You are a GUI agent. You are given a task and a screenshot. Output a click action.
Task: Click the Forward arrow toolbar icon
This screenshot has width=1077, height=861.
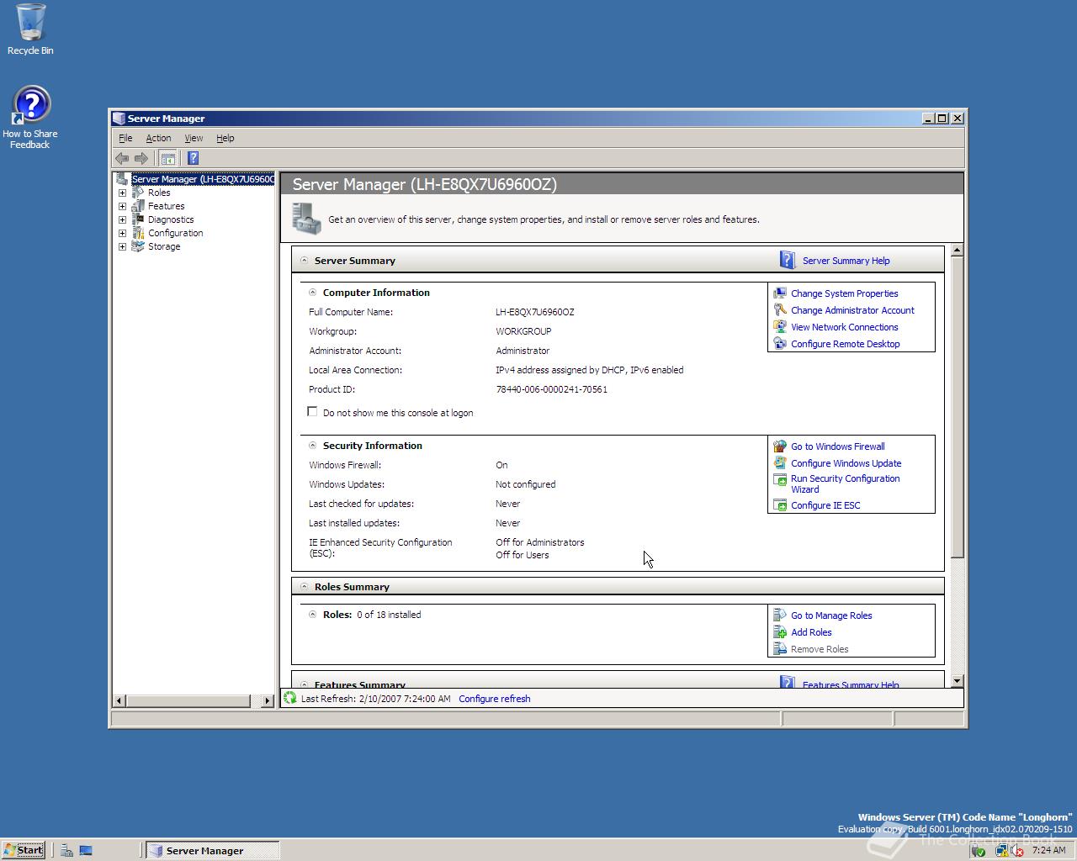tap(141, 158)
